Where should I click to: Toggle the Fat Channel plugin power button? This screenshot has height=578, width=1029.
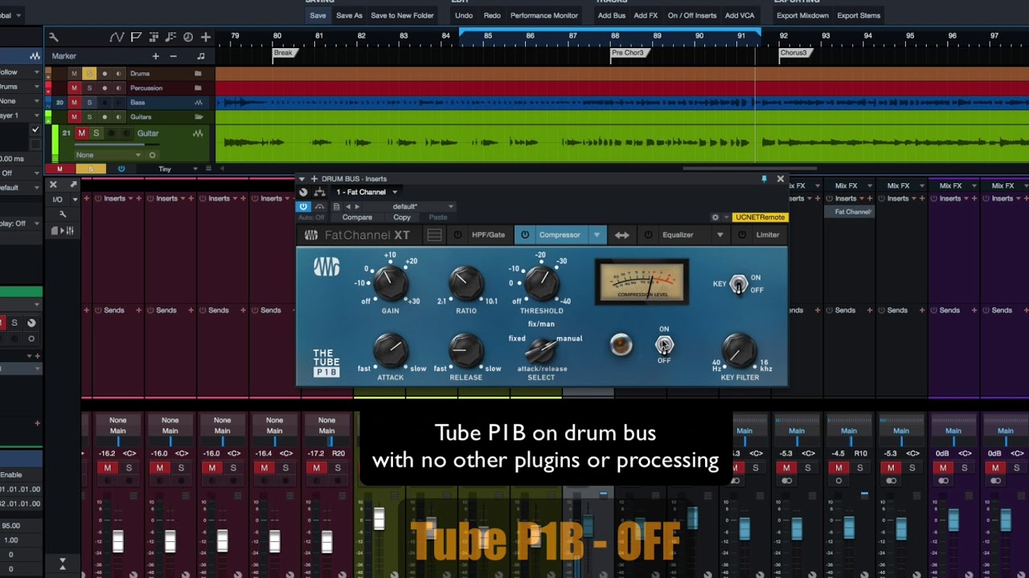(303, 206)
